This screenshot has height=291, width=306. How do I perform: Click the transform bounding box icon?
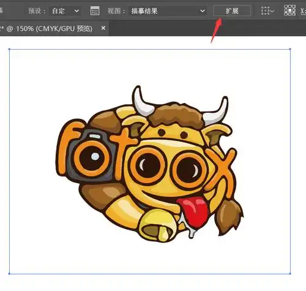(x=267, y=10)
